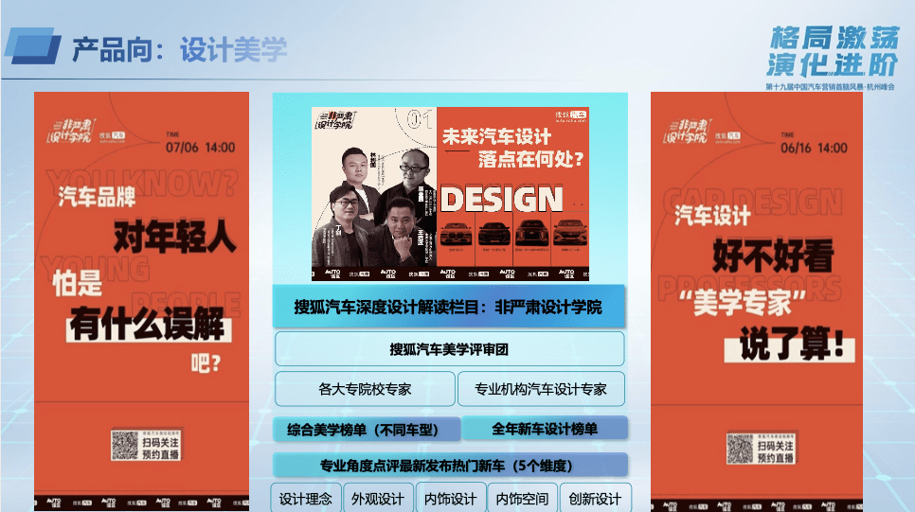Viewport: 915px width, 512px height.
Task: Click the '内饰空间' box
Action: tap(522, 498)
